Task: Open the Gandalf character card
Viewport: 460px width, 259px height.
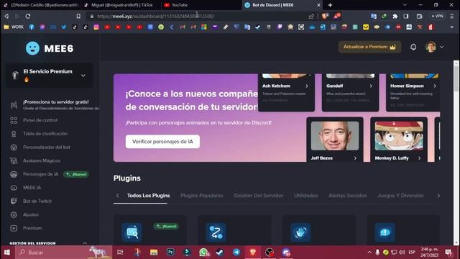Action: (x=350, y=92)
